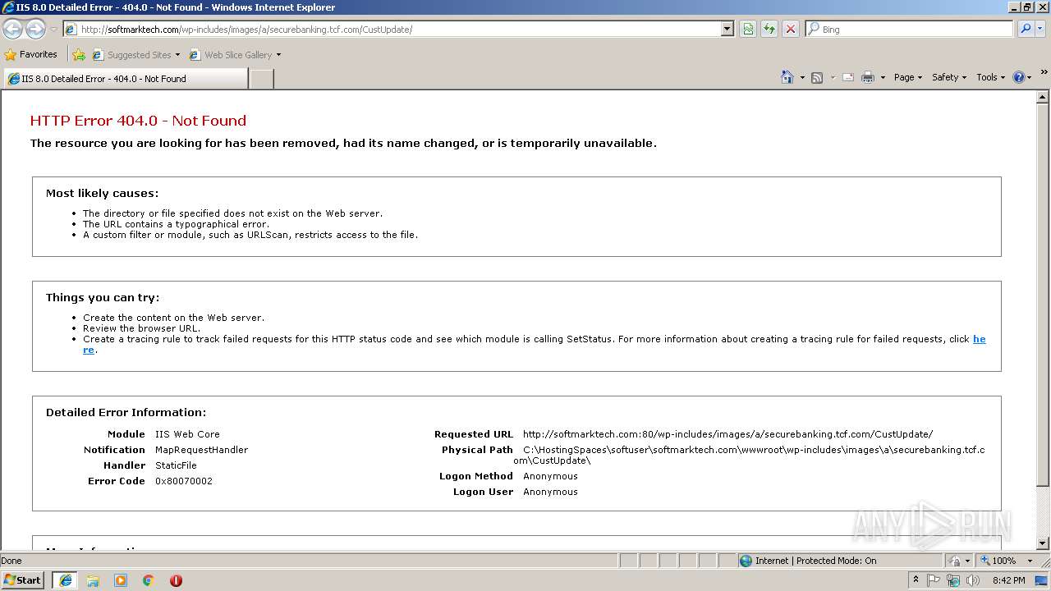Image resolution: width=1051 pixels, height=591 pixels.
Task: Click the Internet Explorer taskbar icon
Action: (65, 580)
